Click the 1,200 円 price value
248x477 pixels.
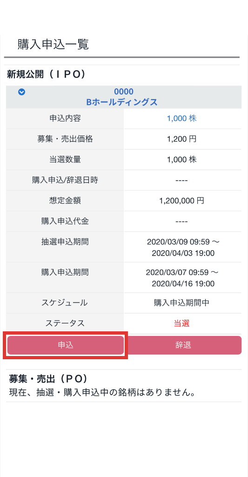tap(181, 139)
